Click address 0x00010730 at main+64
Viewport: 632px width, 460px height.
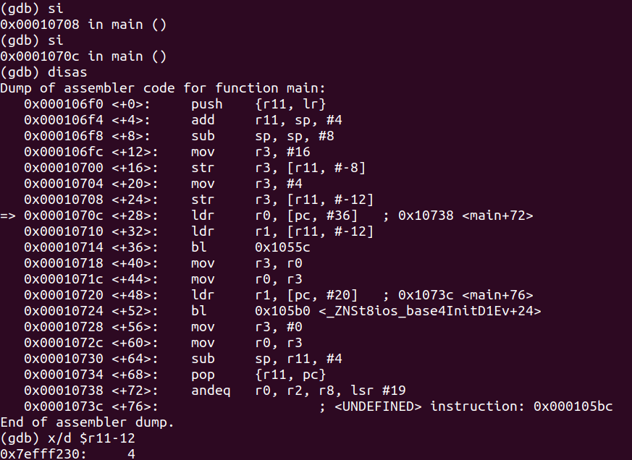[x=63, y=359]
